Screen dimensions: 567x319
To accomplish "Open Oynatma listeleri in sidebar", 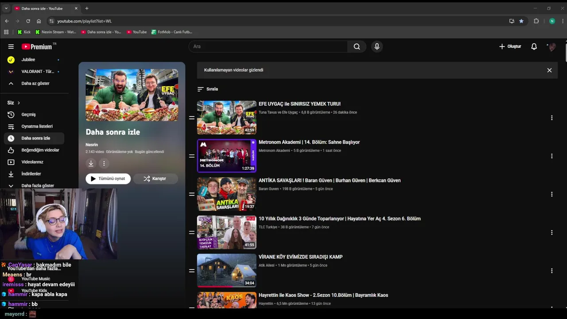I will click(x=34, y=126).
